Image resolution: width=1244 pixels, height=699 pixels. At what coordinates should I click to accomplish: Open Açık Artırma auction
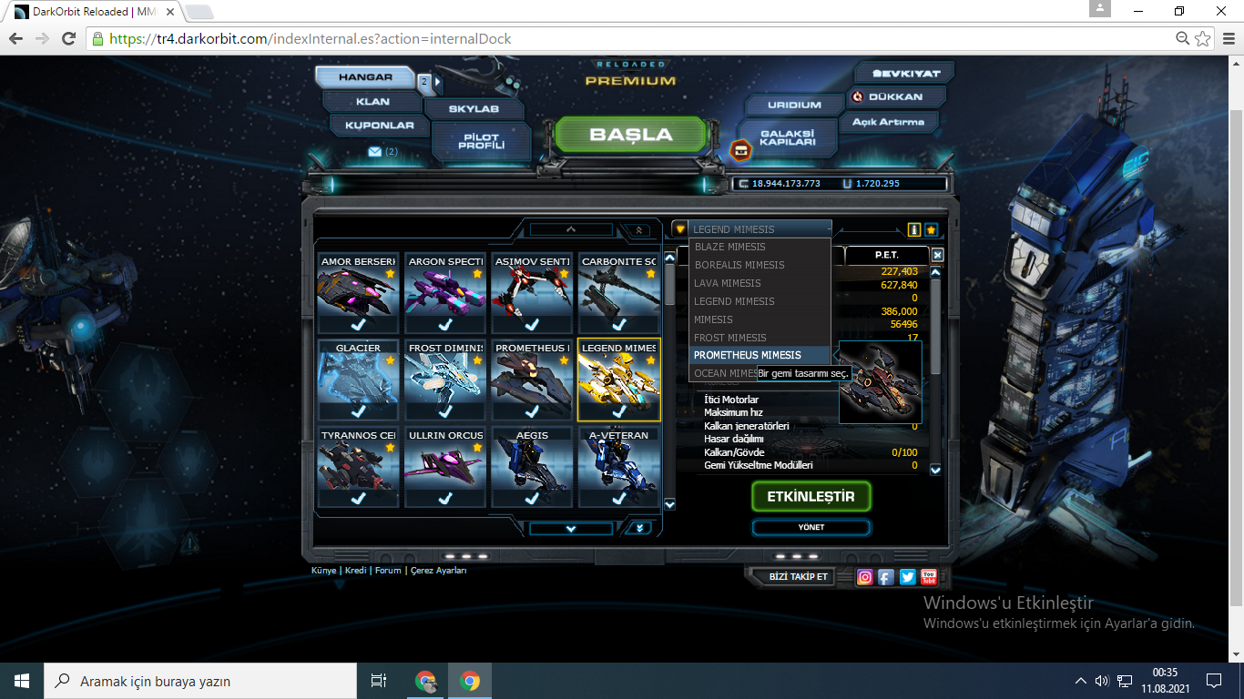[x=888, y=121]
